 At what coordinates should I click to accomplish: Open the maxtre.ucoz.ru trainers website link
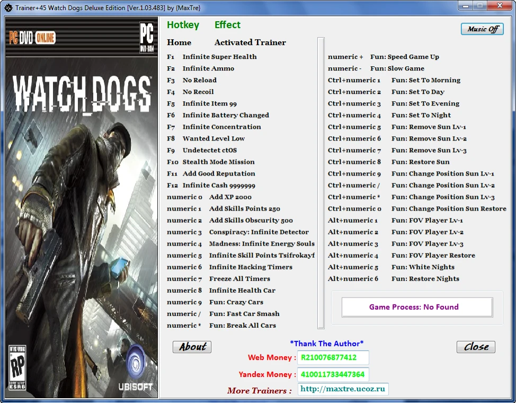344,389
